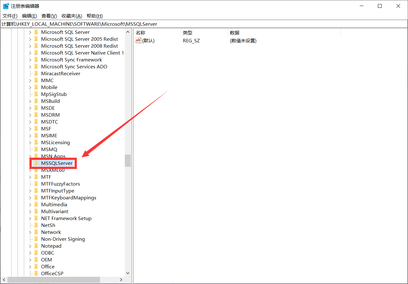Click the tree horizontal scrollbar thumb

pos(54,280)
